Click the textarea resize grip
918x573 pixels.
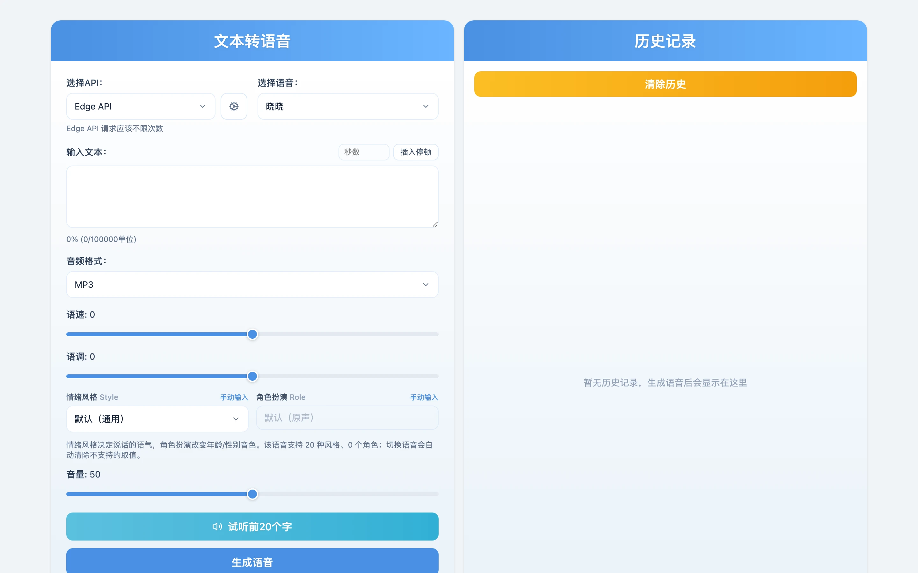point(435,224)
